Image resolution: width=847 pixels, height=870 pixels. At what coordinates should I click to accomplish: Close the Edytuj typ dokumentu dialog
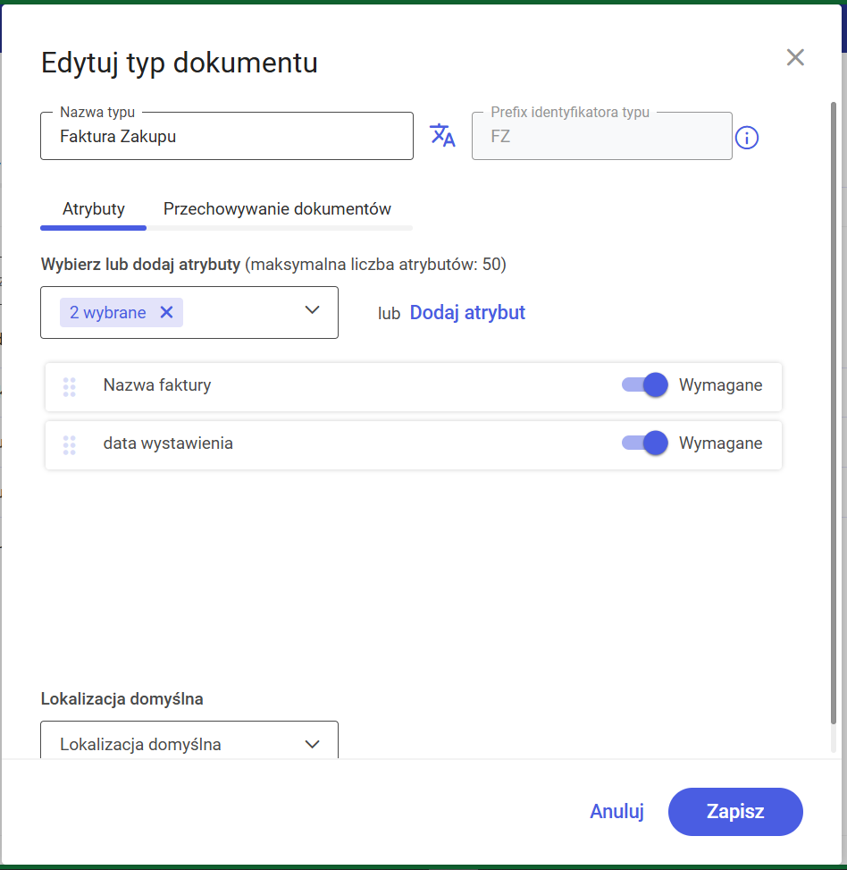click(795, 57)
